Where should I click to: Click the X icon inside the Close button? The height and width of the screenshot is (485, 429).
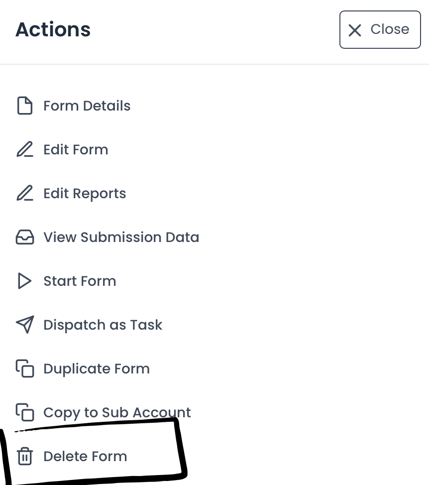[355, 30]
